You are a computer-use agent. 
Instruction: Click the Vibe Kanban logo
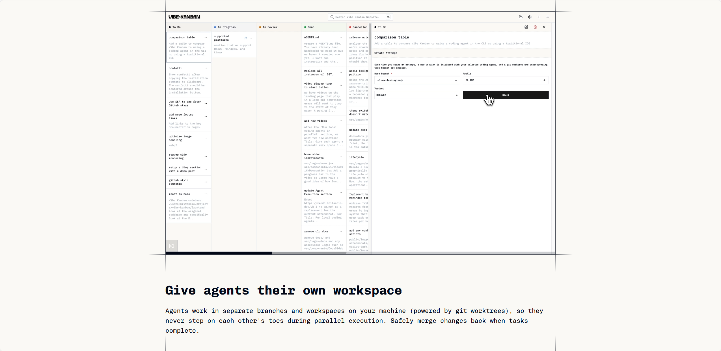[184, 17]
